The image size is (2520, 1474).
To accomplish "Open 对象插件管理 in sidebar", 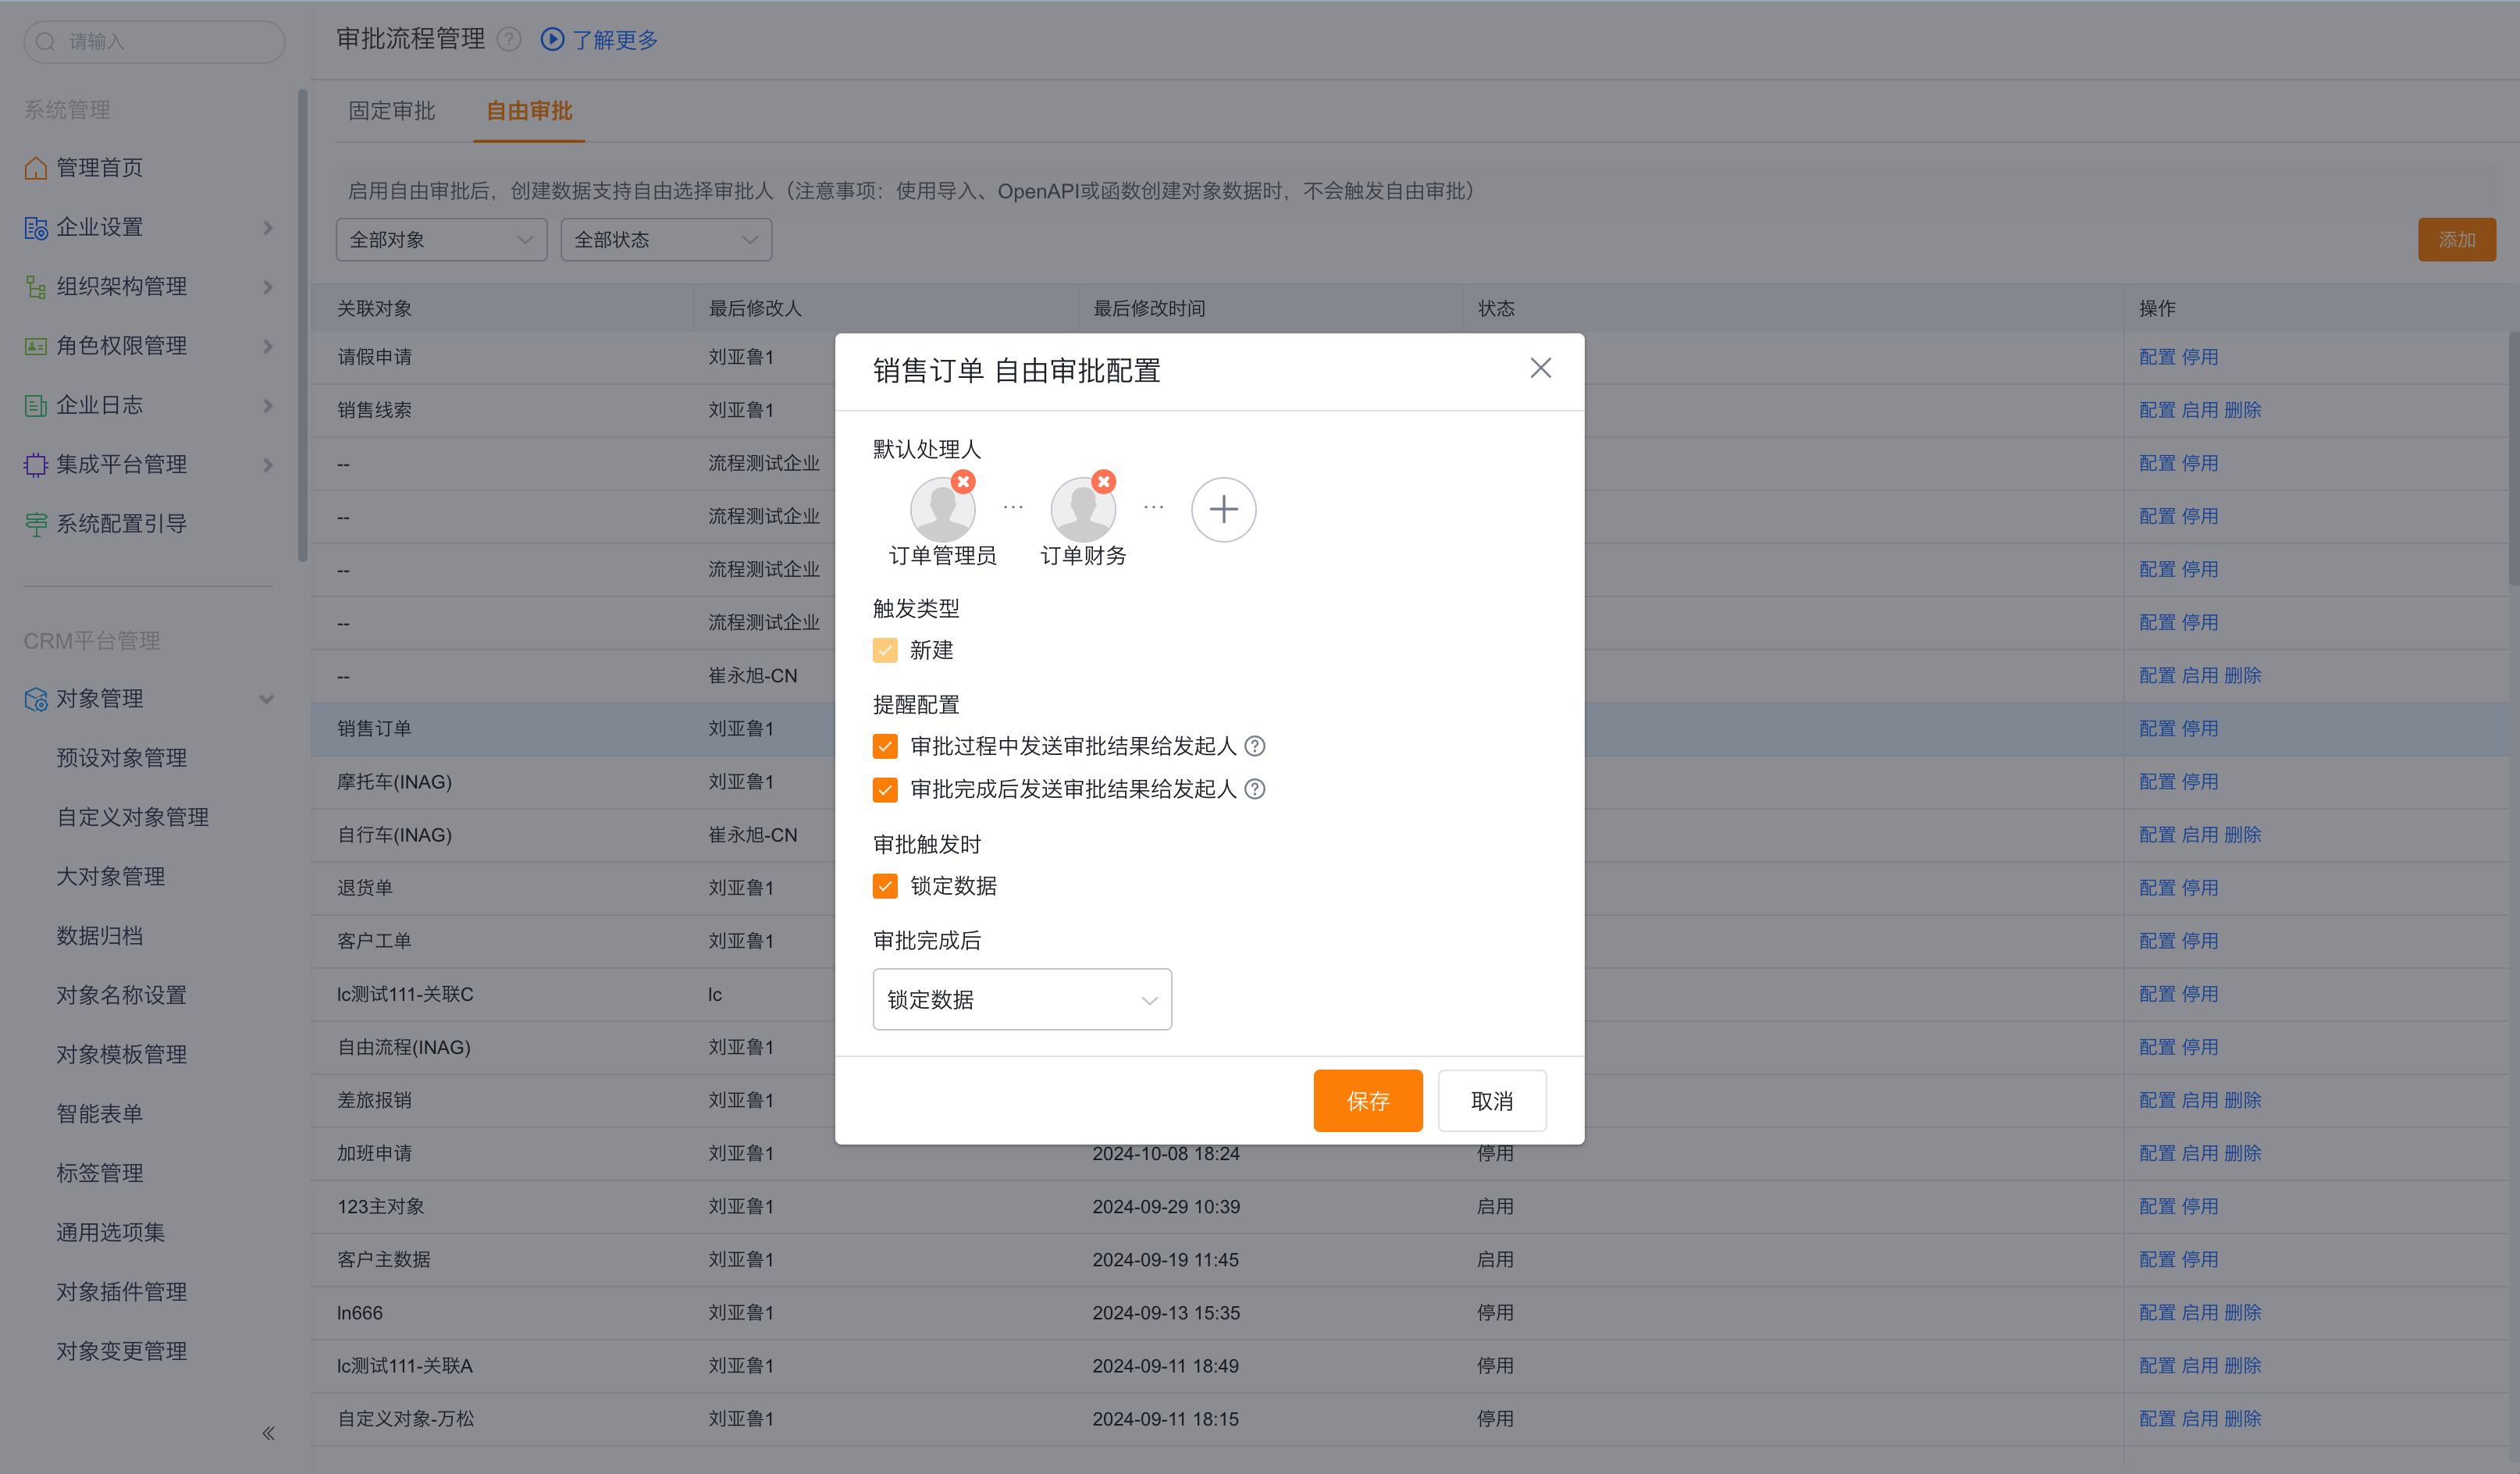I will click(121, 1292).
